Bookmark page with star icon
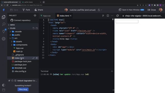The image size is (165, 93). tap(146, 5)
